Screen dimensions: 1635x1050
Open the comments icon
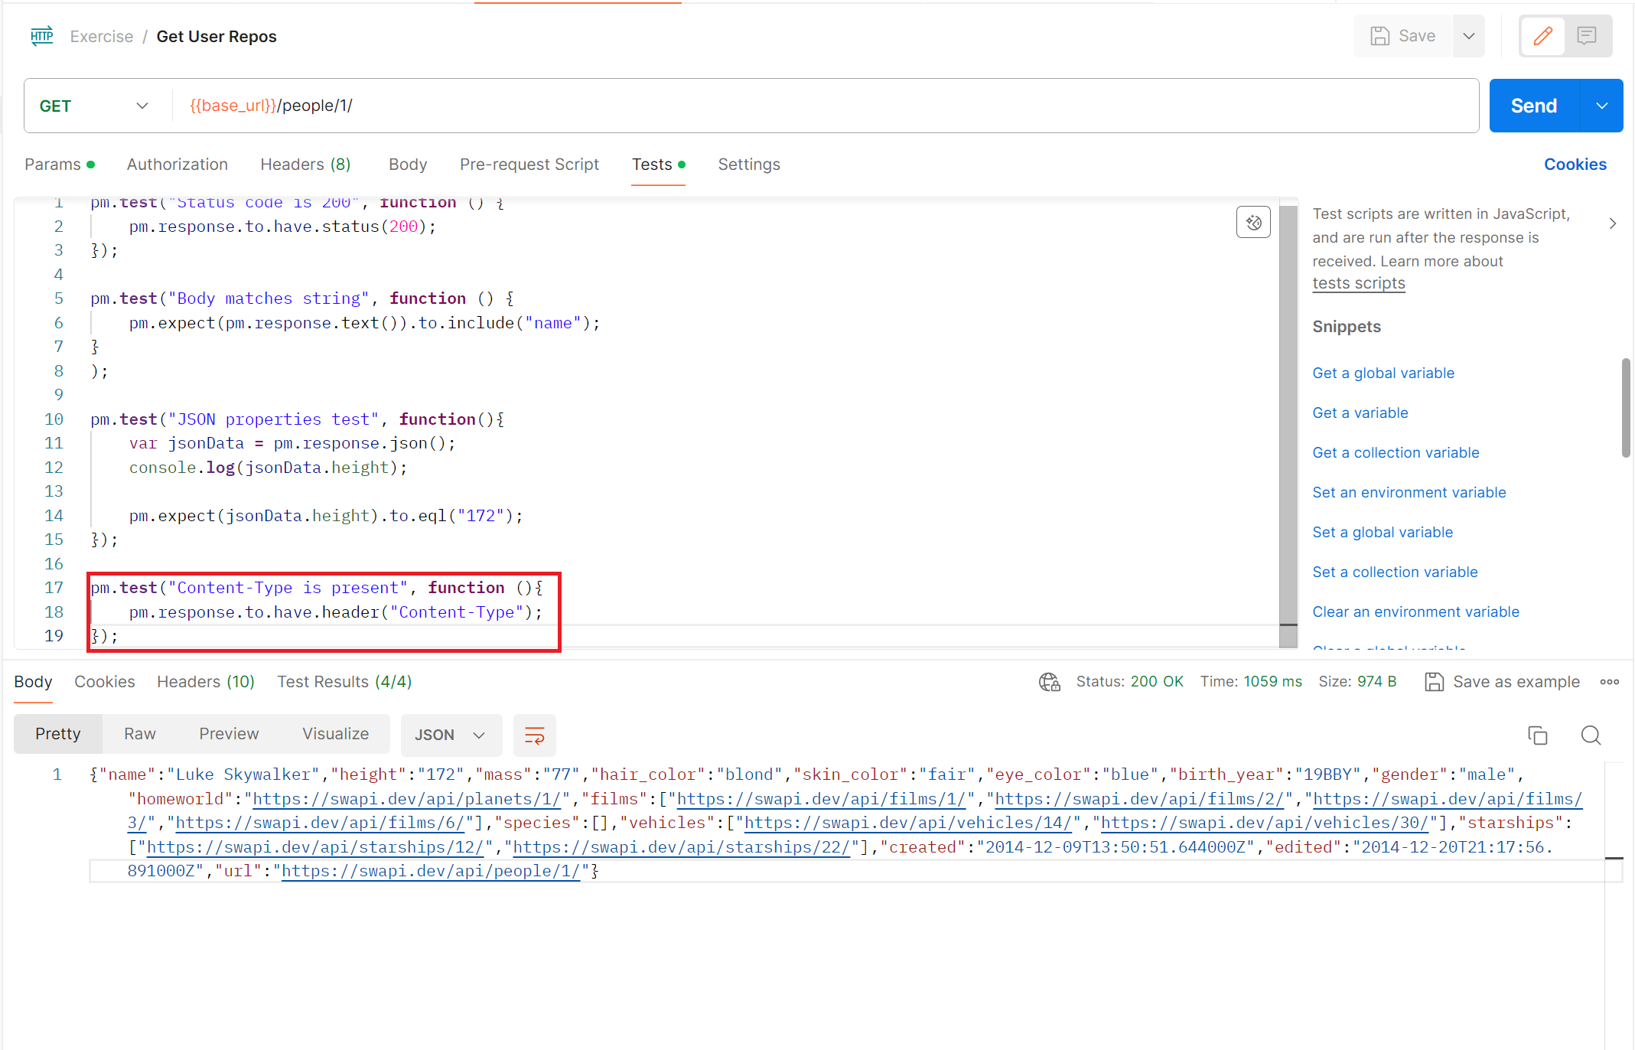click(1587, 36)
